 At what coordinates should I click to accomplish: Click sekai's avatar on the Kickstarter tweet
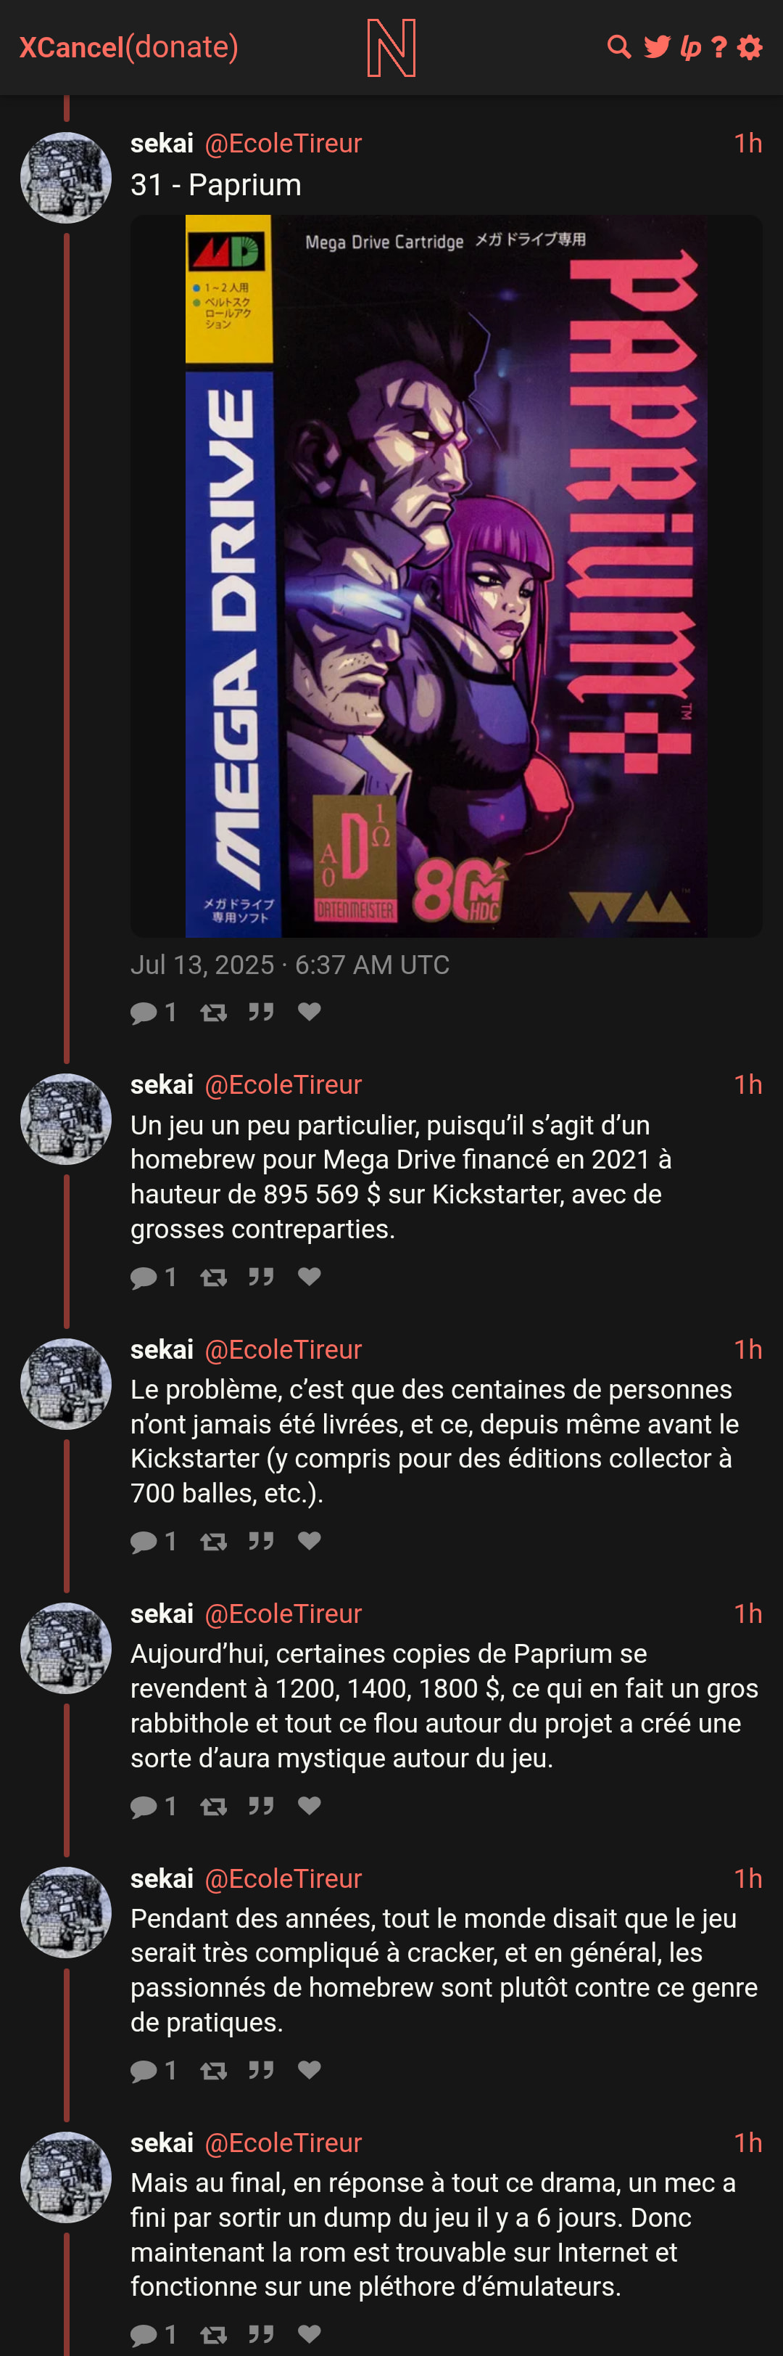pos(66,1118)
